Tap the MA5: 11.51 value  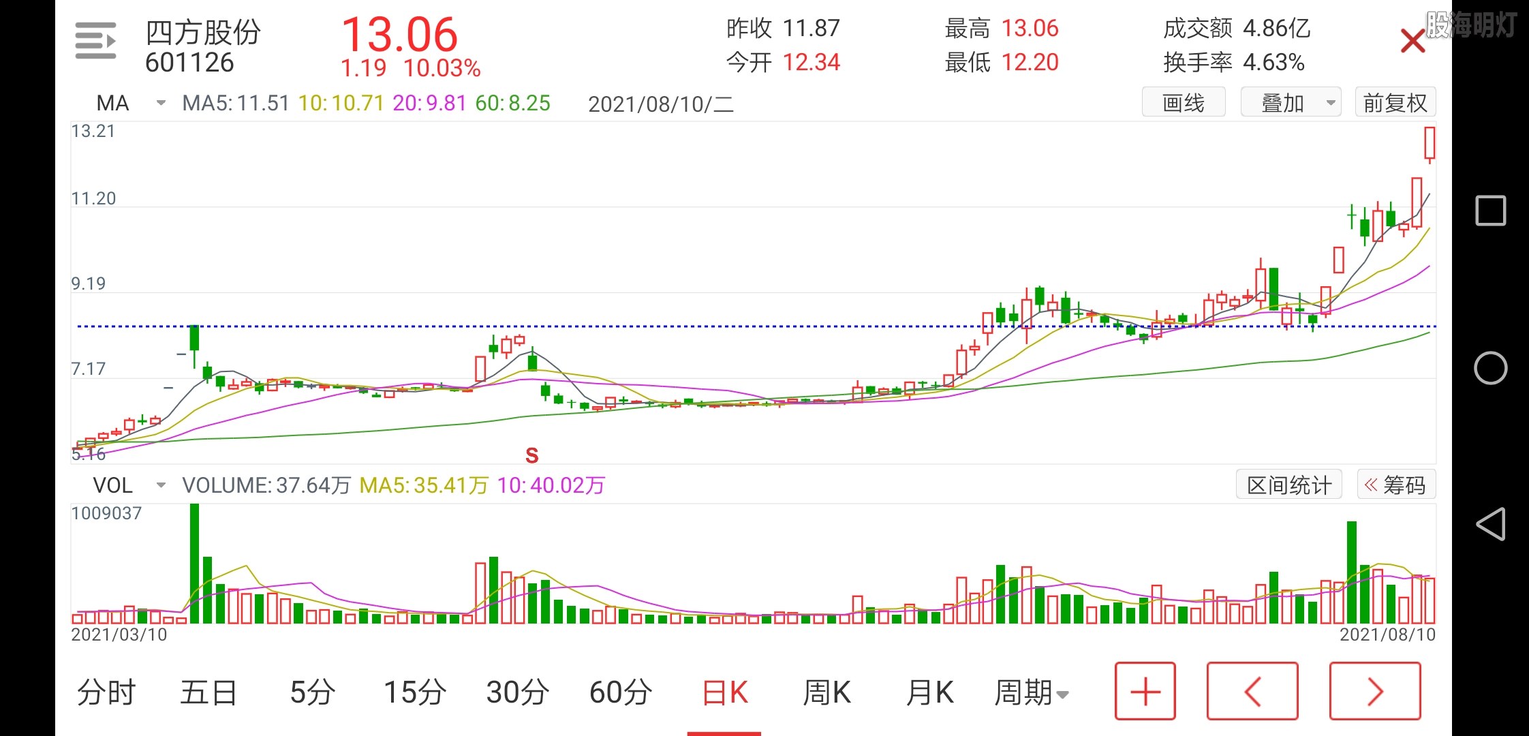(x=236, y=103)
